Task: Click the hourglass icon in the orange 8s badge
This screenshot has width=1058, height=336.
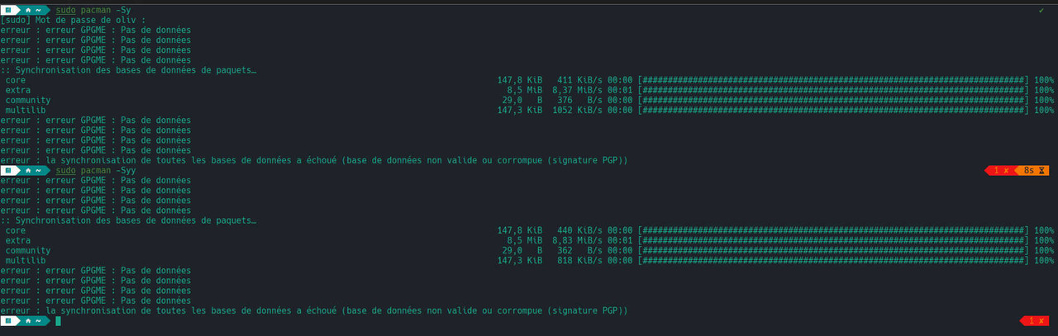Action: click(x=1041, y=170)
